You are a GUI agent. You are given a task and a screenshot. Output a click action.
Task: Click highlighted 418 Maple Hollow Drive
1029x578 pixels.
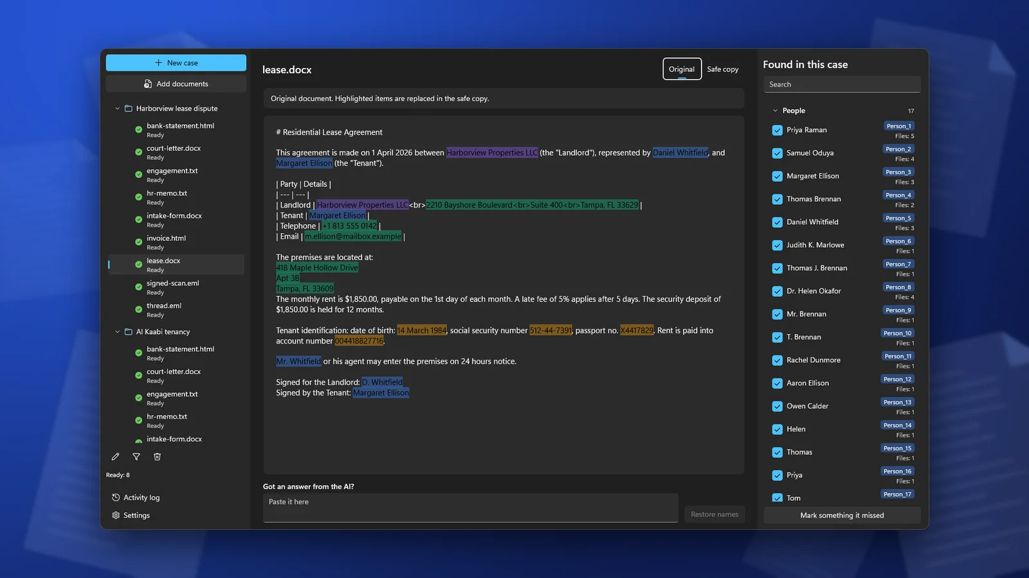point(317,268)
